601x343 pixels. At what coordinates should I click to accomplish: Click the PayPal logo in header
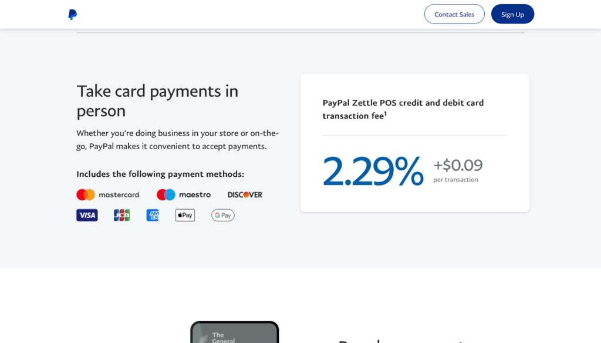click(72, 15)
